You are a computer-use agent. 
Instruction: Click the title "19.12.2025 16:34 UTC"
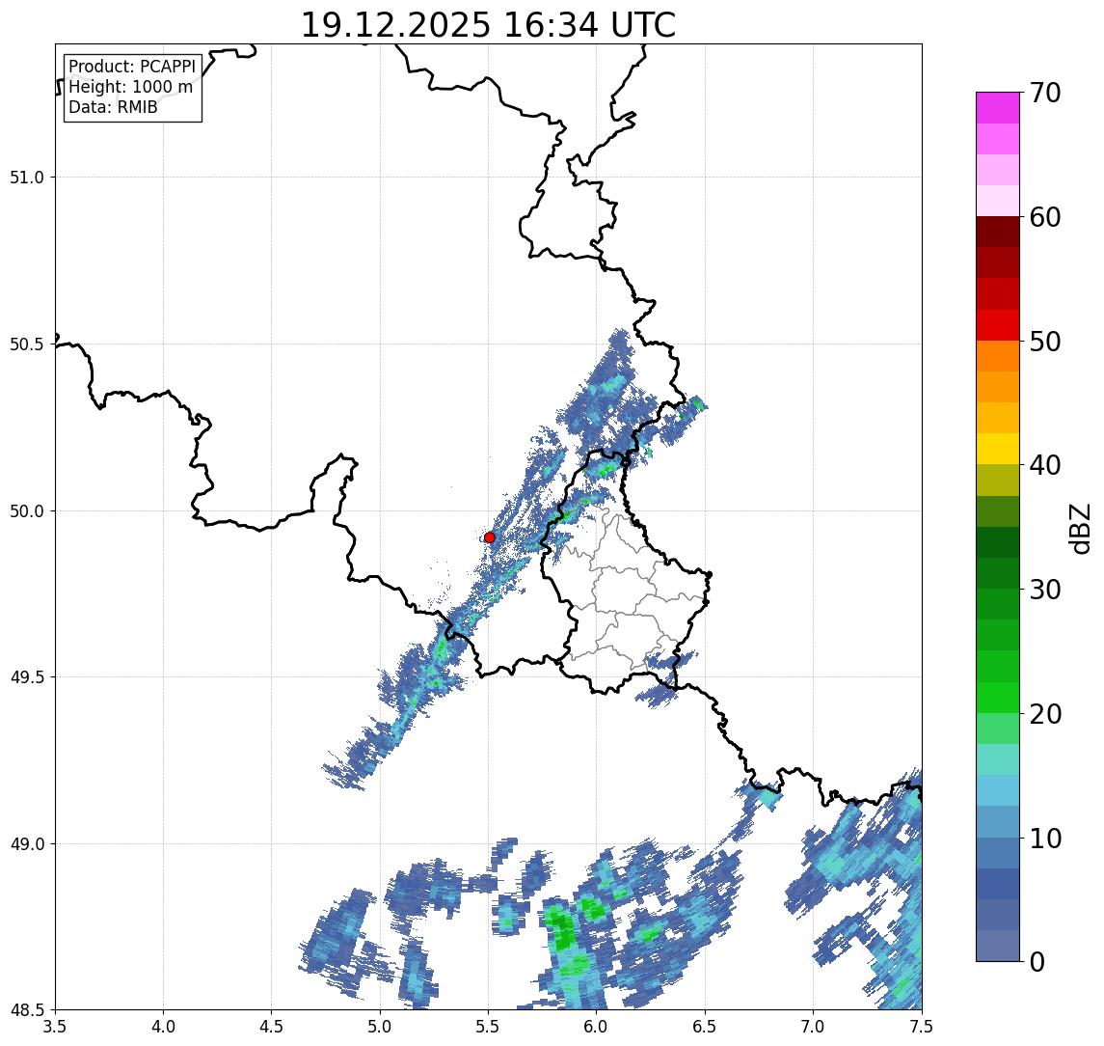click(x=488, y=25)
